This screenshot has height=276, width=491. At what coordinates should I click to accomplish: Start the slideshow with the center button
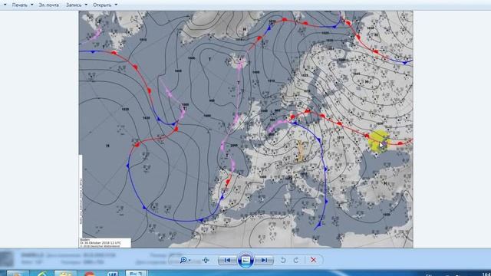click(245, 260)
